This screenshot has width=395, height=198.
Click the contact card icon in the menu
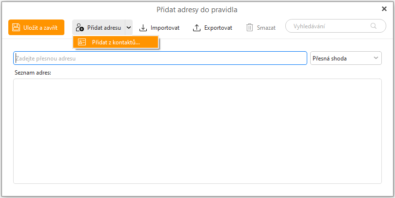click(82, 42)
